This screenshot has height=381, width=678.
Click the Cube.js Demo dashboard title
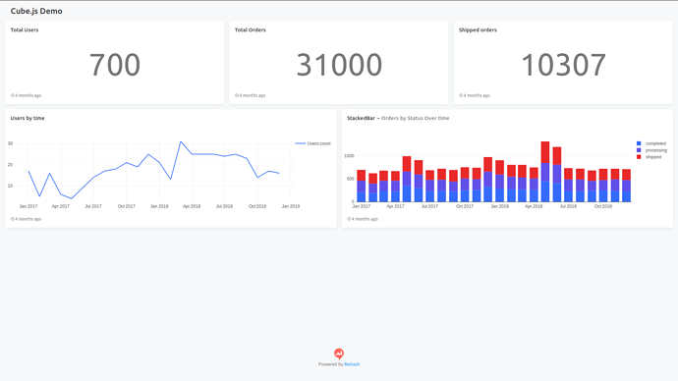(36, 11)
